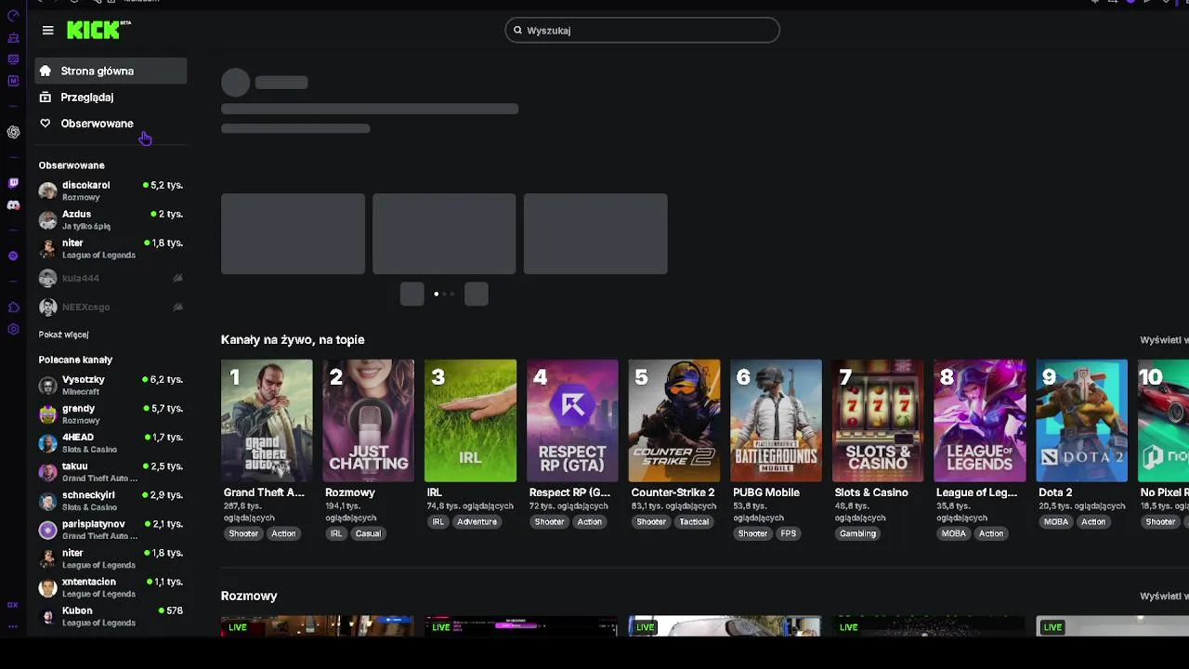The height and width of the screenshot is (669, 1189).
Task: Click 'Polecane kanały' heading
Action: 75,360
